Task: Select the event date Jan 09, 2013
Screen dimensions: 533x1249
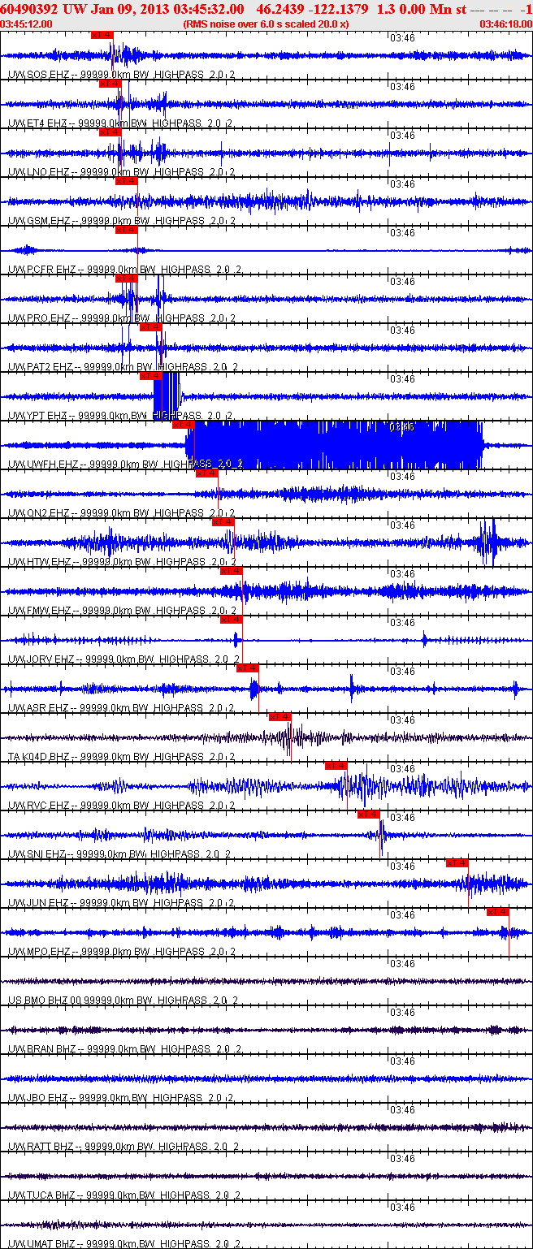Action: (x=130, y=8)
